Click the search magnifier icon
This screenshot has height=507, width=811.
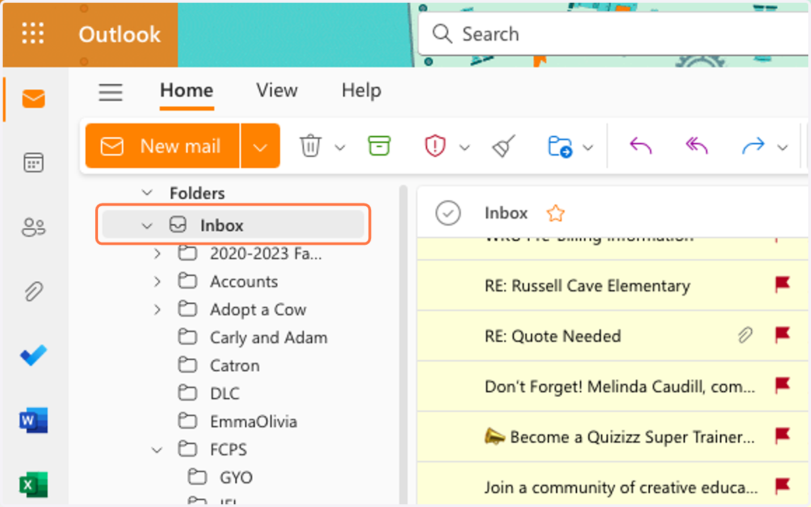pos(442,34)
